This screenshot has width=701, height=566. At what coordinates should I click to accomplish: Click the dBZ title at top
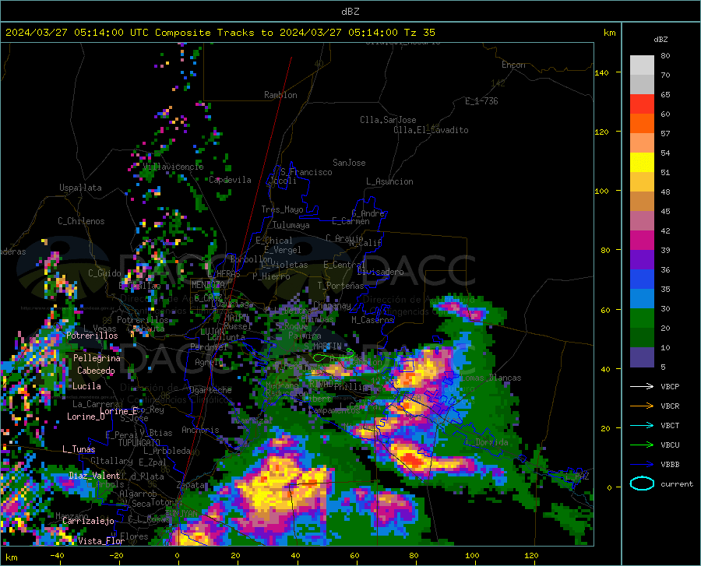350,12
